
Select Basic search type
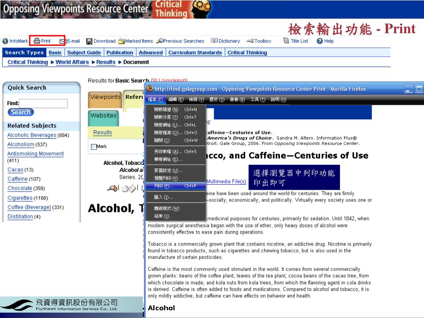pyautogui.click(x=55, y=53)
